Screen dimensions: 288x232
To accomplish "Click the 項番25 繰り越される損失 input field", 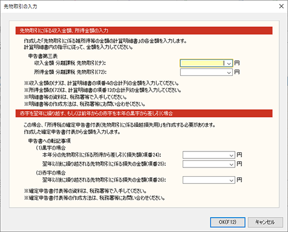I will 206,164.
